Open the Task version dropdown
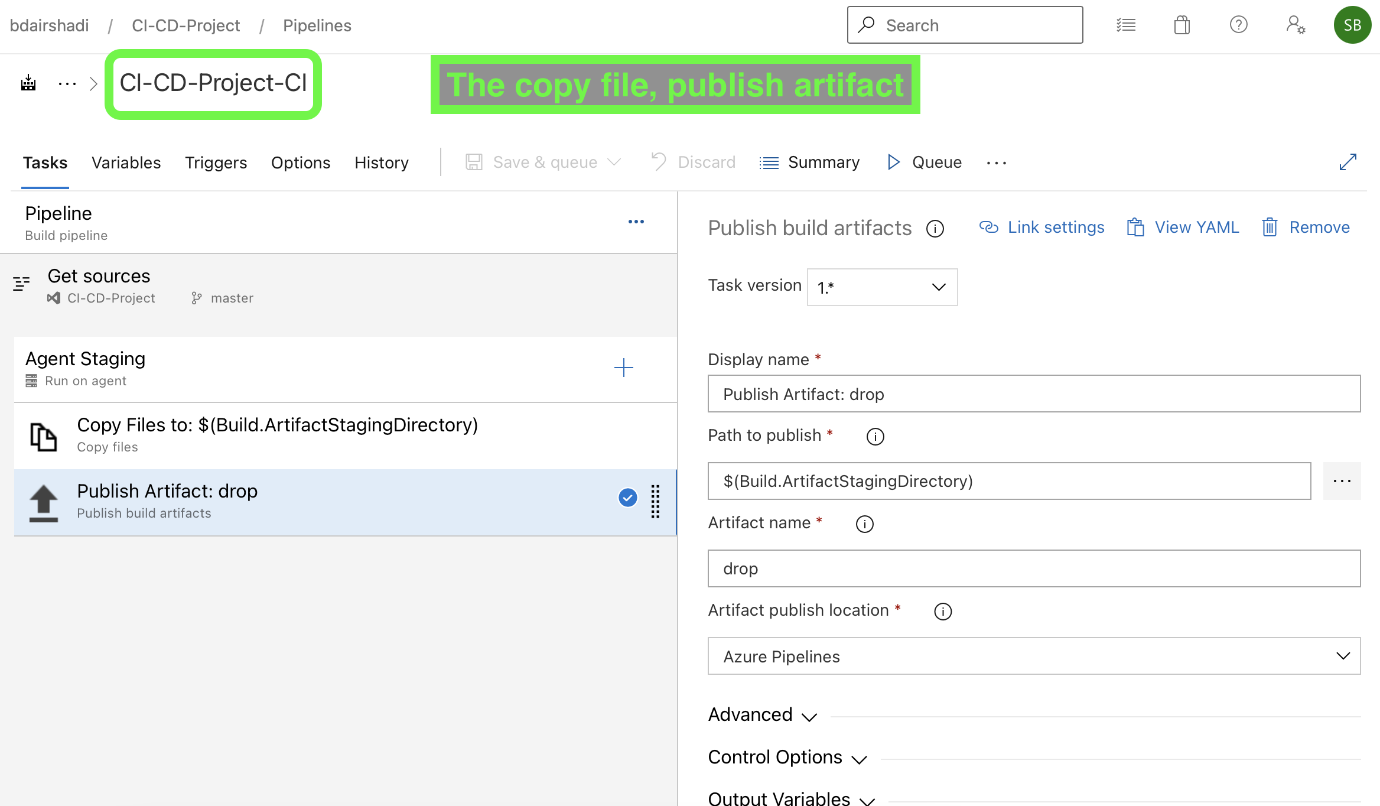Screen dimensions: 1380x806 [x=881, y=287]
